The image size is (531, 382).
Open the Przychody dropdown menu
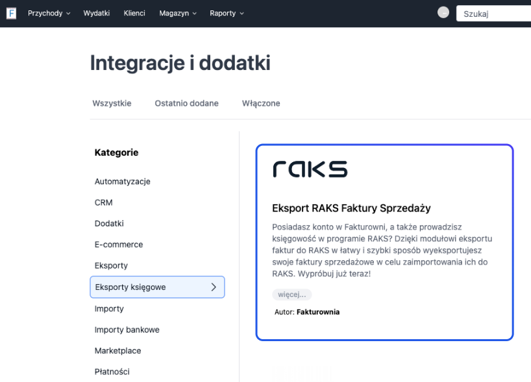pyautogui.click(x=48, y=13)
